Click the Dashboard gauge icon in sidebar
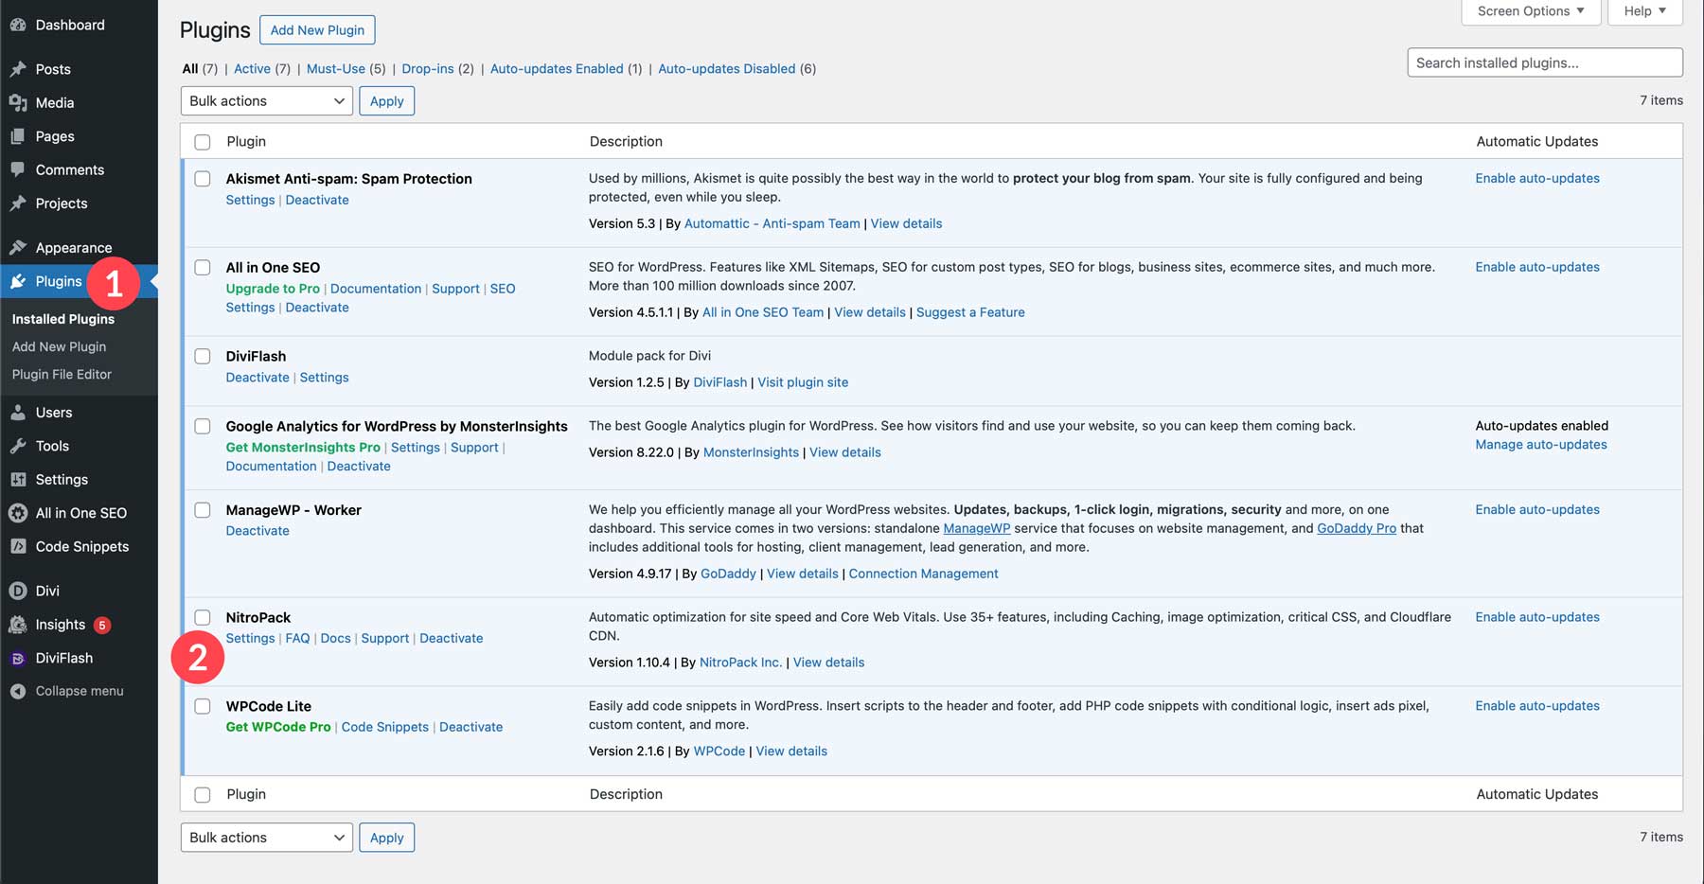Viewport: 1704px width, 884px height. coord(18,25)
